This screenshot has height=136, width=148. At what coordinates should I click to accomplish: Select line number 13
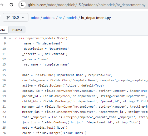click(x=4, y=64)
